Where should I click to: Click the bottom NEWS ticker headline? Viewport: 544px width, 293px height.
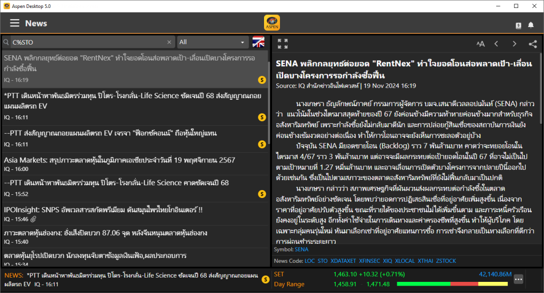tap(131, 280)
